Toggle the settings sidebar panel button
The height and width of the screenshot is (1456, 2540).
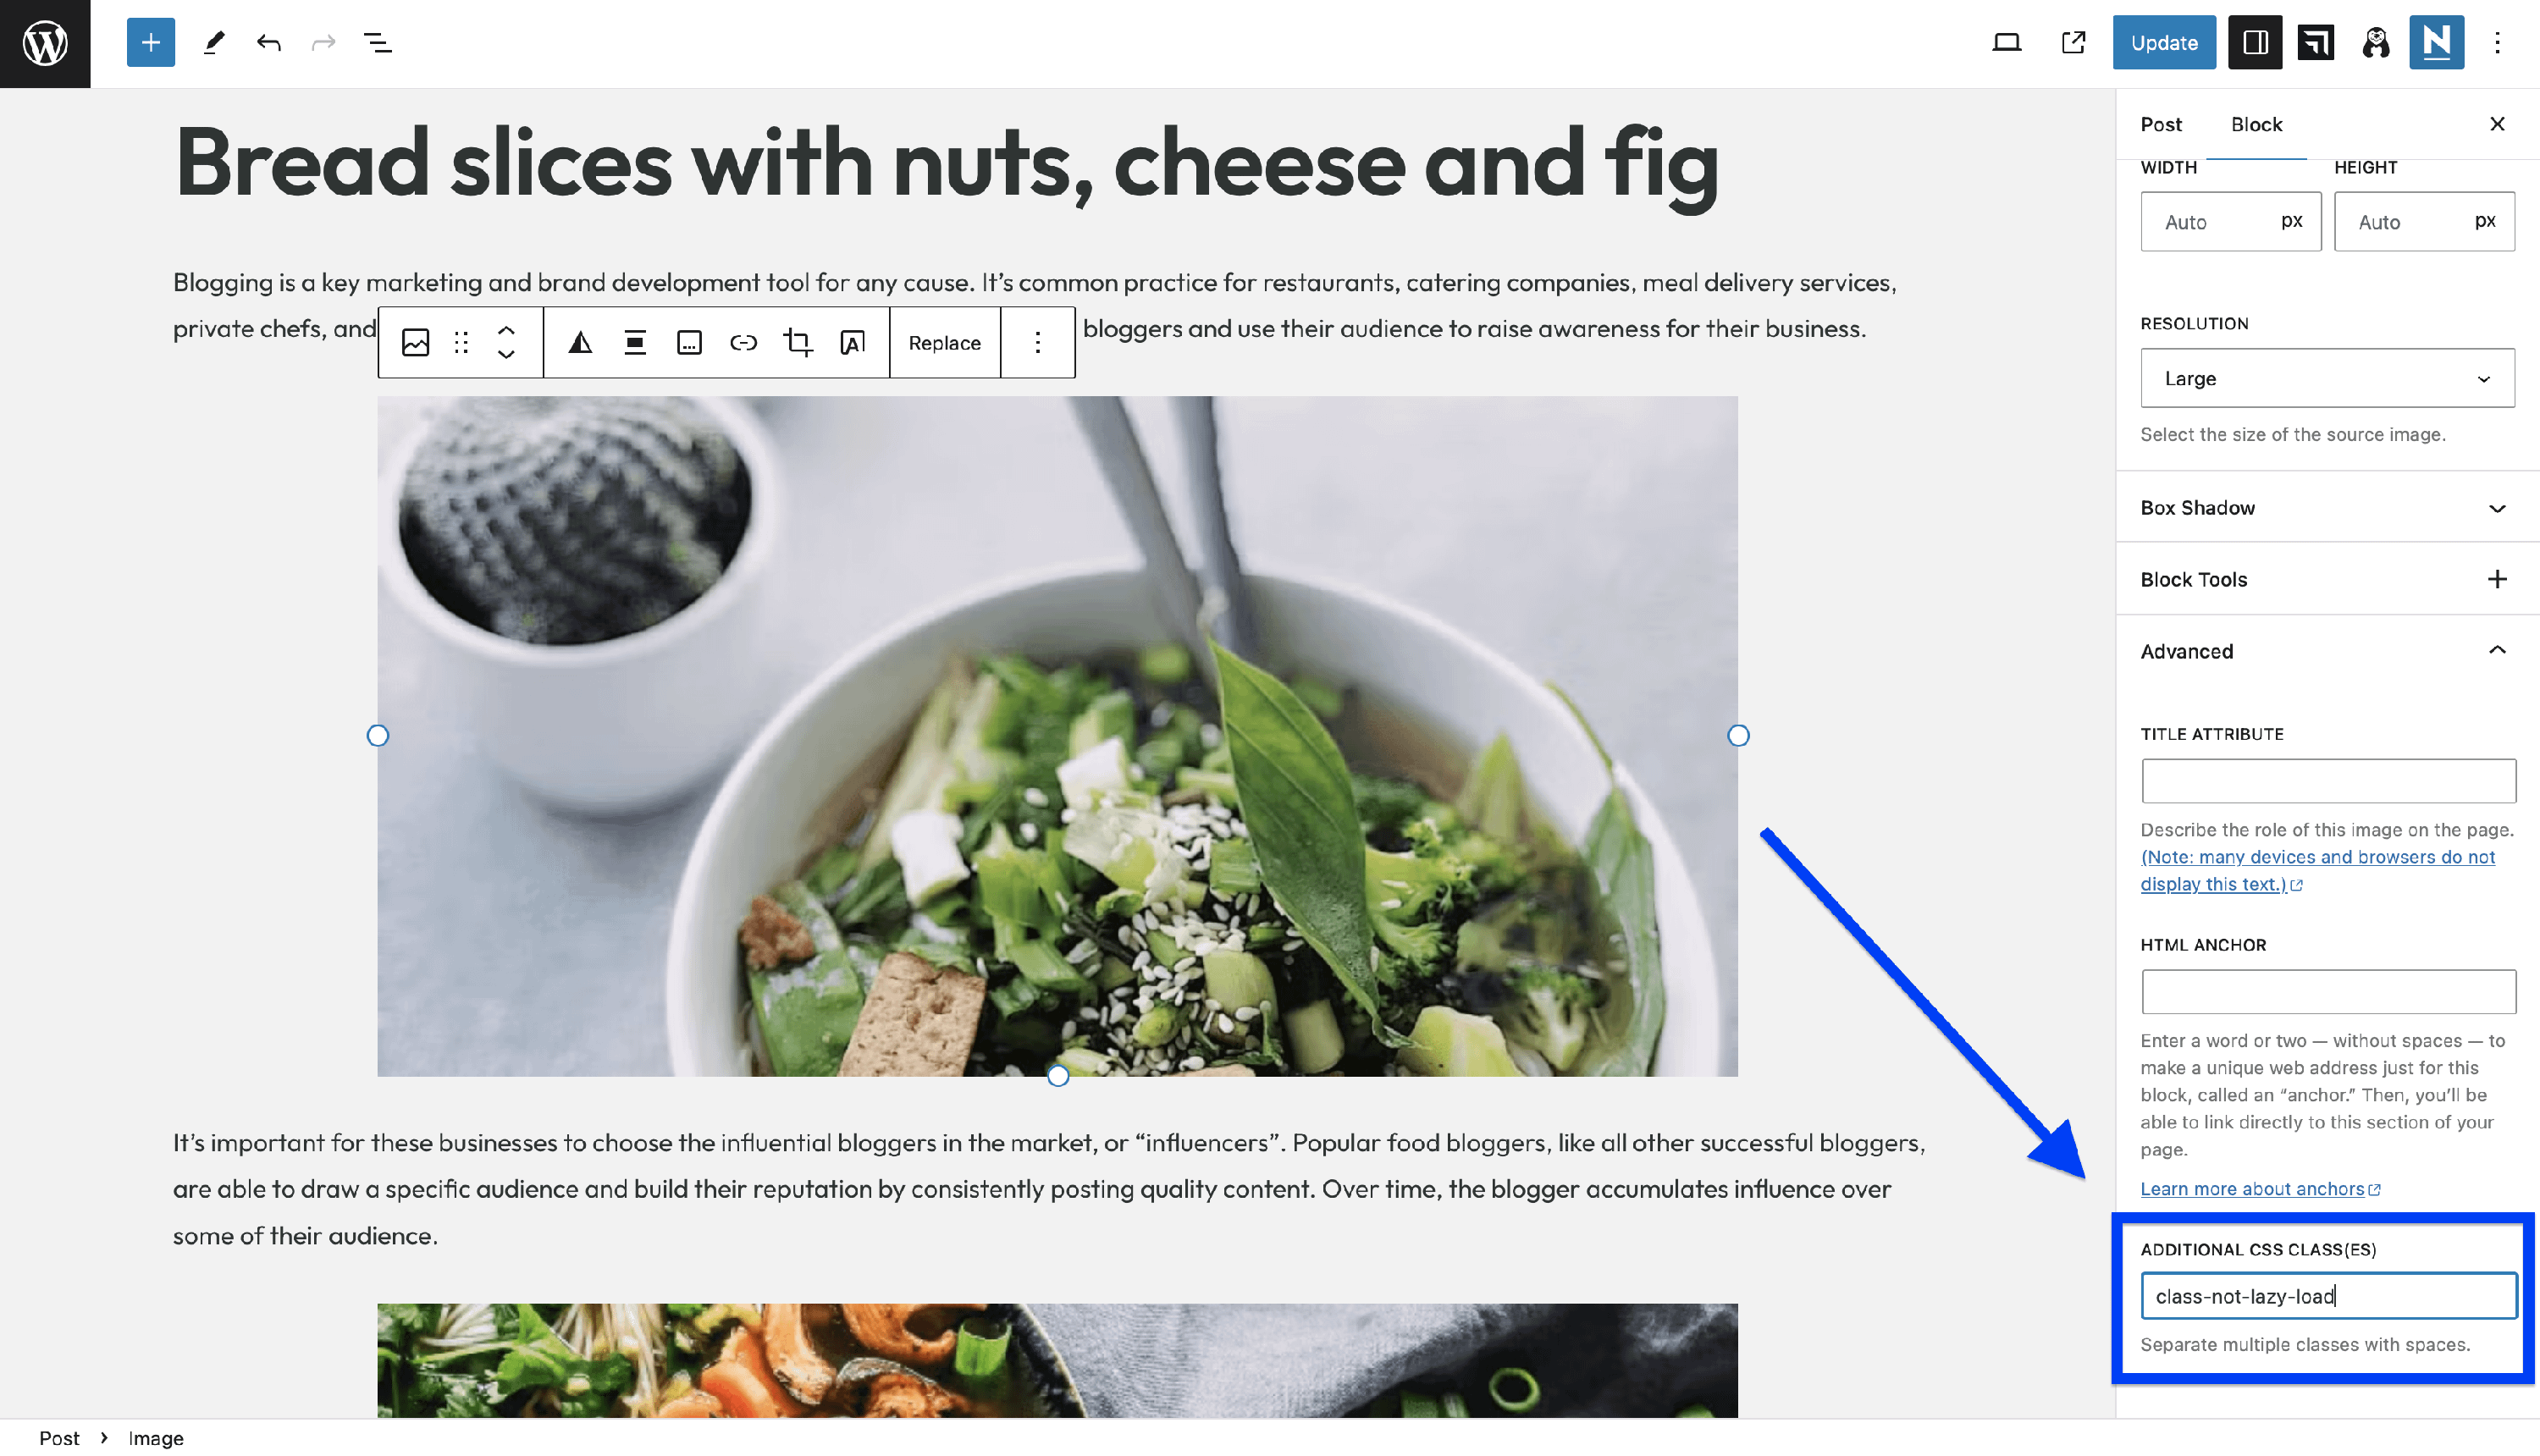[x=2254, y=42]
